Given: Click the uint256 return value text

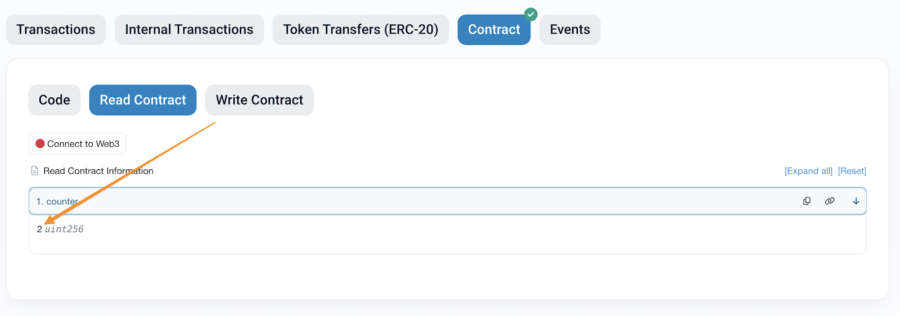Looking at the screenshot, I should pyautogui.click(x=64, y=229).
